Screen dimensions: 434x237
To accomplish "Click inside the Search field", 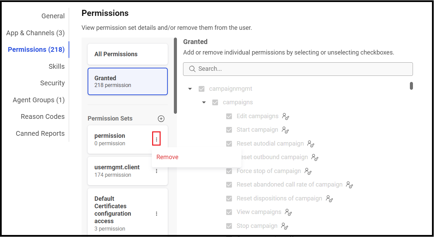I will click(298, 69).
